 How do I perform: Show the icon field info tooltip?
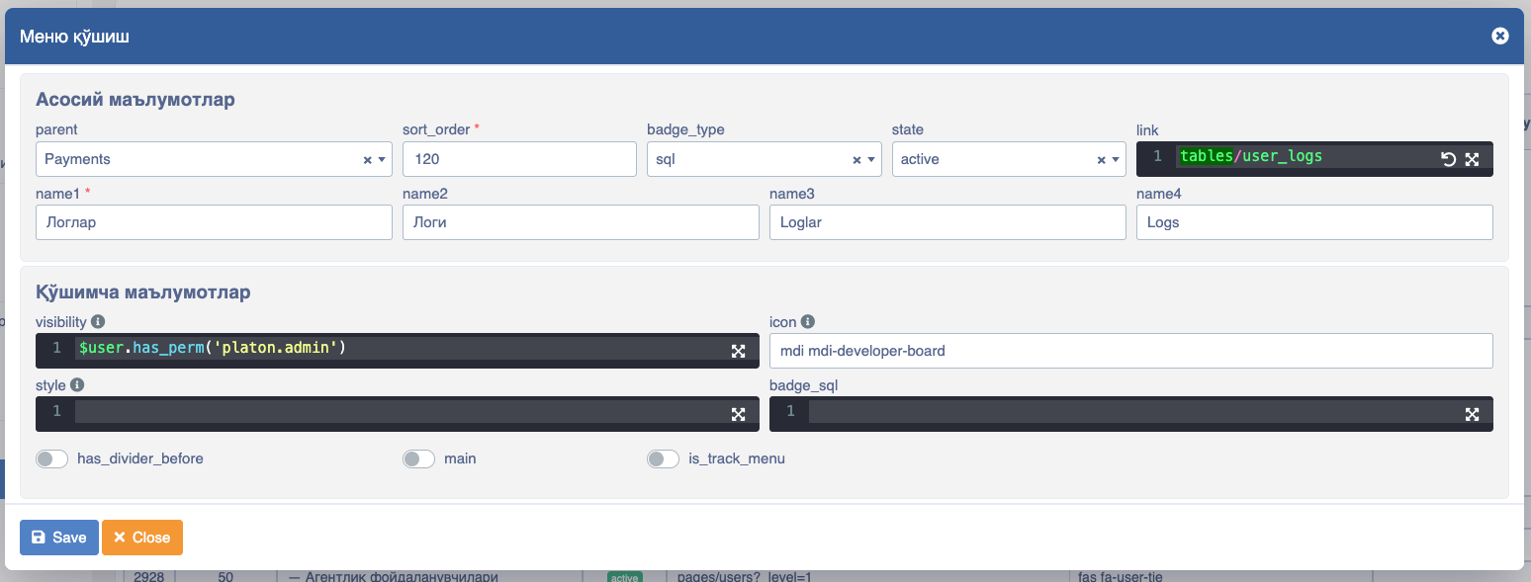[x=807, y=322]
